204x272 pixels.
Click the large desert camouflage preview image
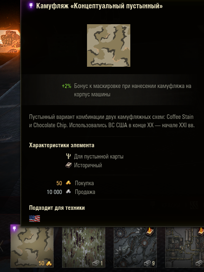(109, 45)
